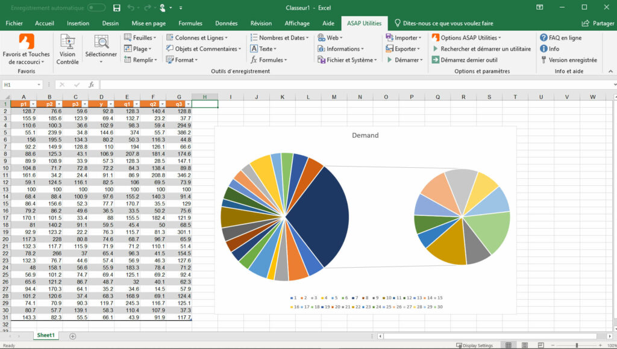This screenshot has width=617, height=349.
Task: Open Display Settings in the status bar
Action: coord(475,345)
